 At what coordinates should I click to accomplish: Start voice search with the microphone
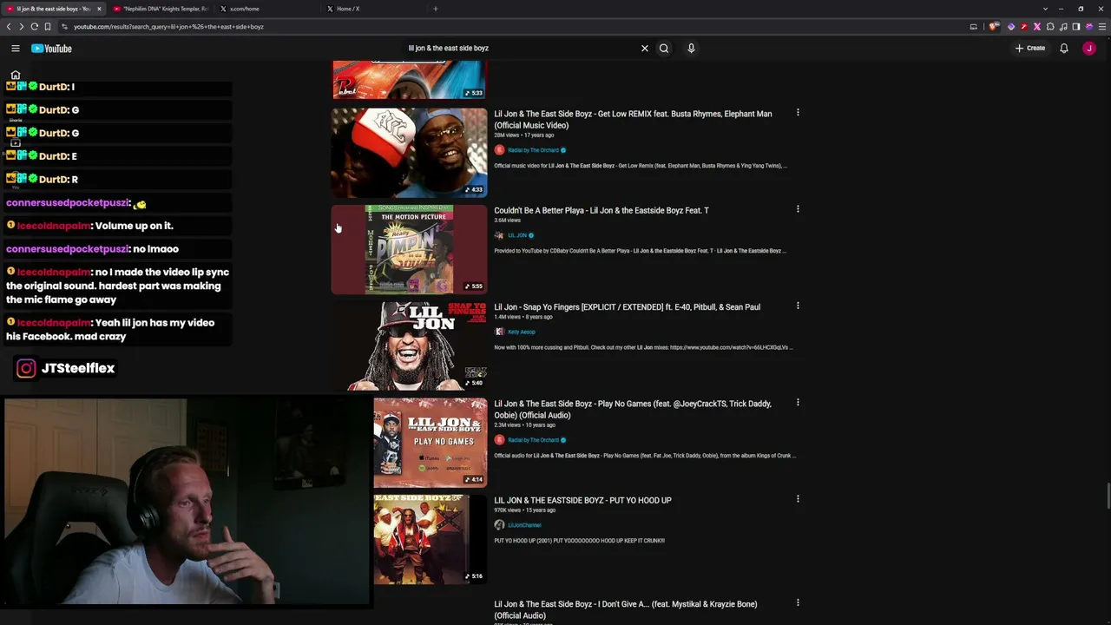click(x=691, y=49)
